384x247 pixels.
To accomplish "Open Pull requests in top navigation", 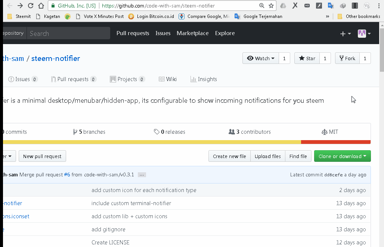I will click(133, 33).
